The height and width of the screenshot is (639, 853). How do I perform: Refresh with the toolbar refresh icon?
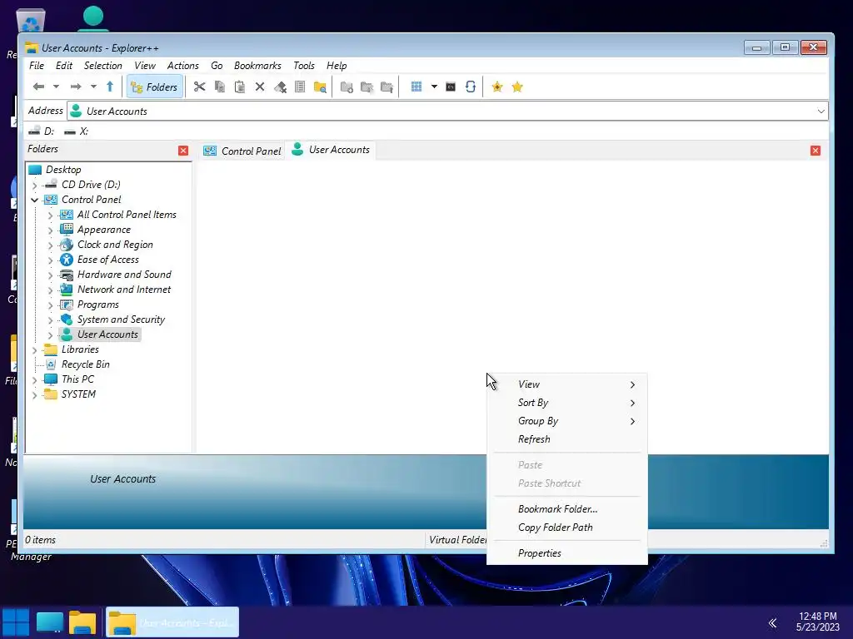click(471, 87)
